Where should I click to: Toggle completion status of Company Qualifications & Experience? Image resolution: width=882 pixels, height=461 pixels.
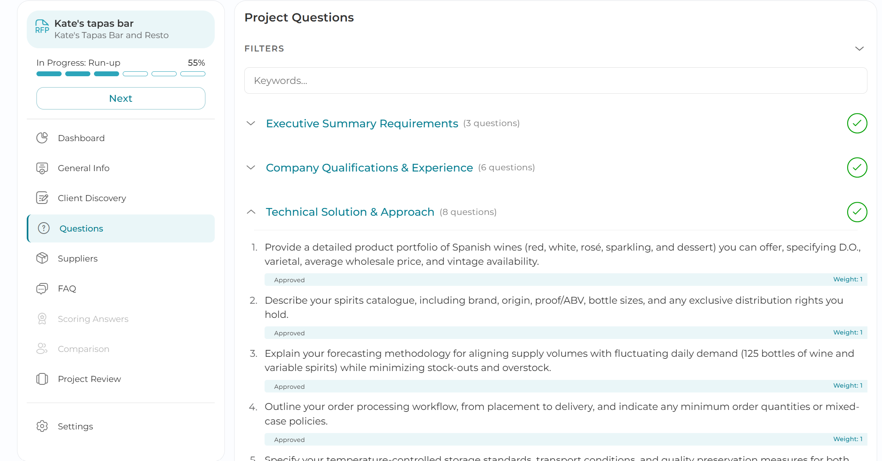pyautogui.click(x=857, y=167)
